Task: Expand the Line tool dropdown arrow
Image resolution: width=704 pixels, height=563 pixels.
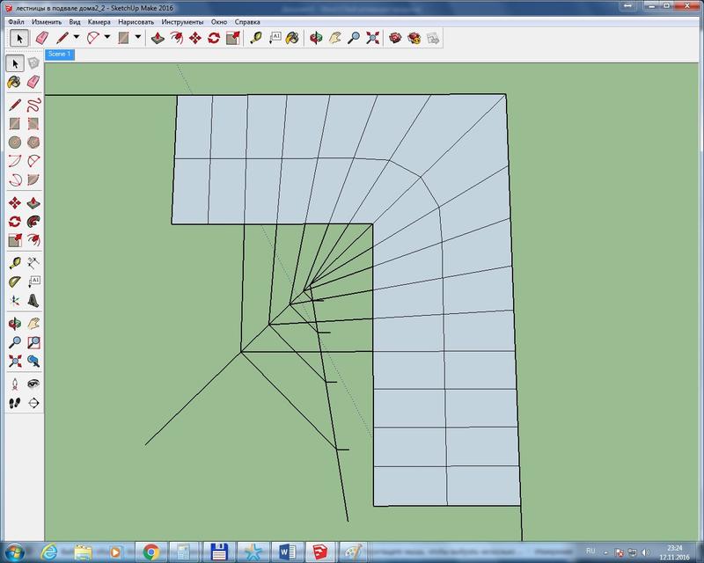Action: click(77, 38)
